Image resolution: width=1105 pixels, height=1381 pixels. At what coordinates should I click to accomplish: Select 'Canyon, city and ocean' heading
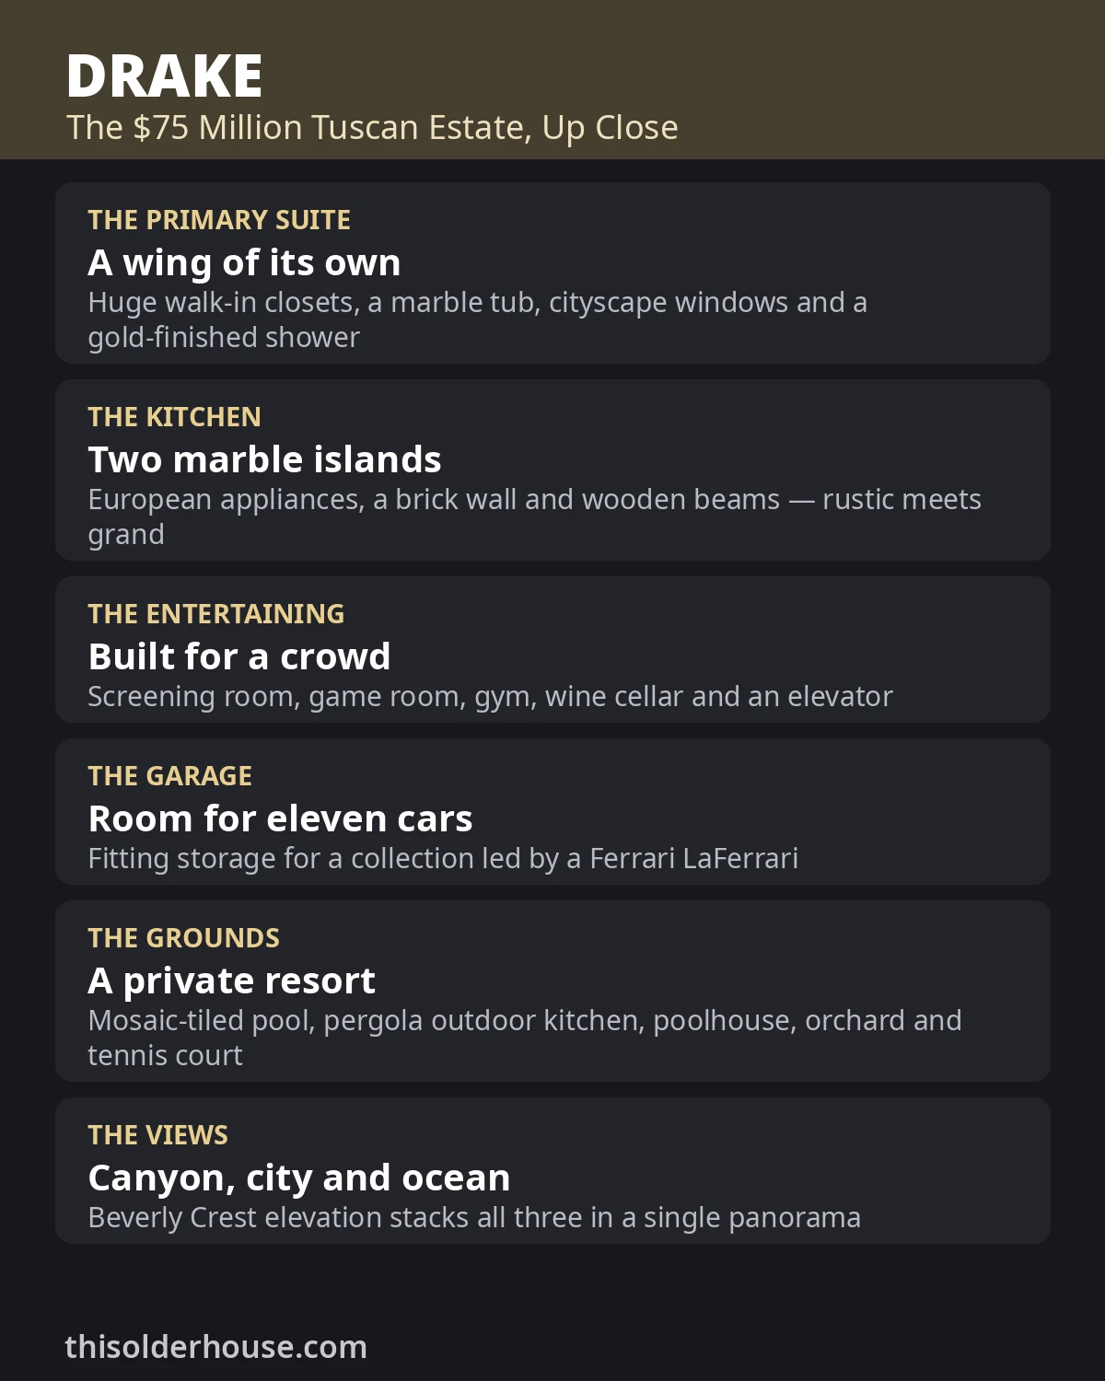[298, 1178]
